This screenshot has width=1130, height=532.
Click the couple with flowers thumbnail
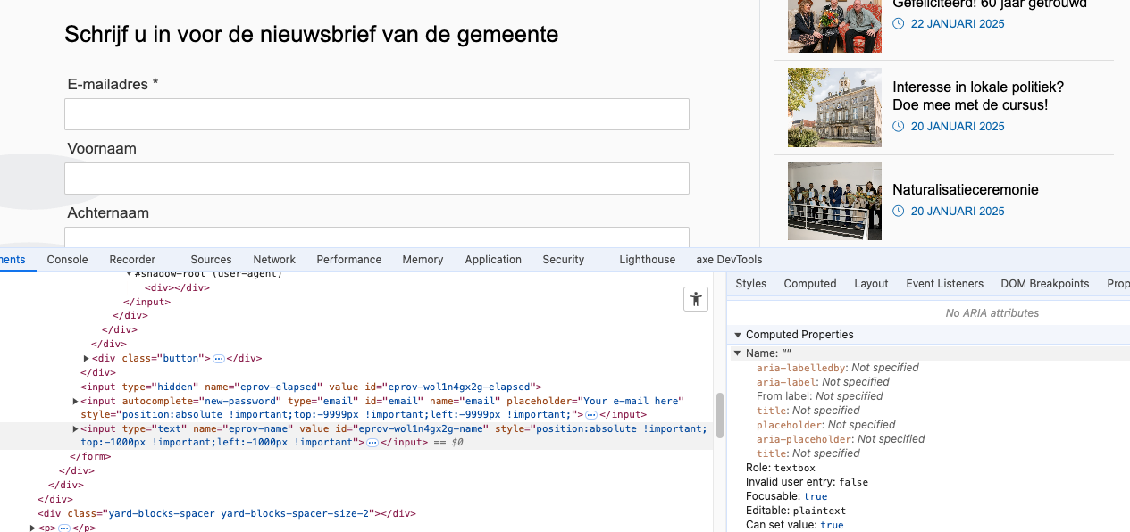(834, 26)
